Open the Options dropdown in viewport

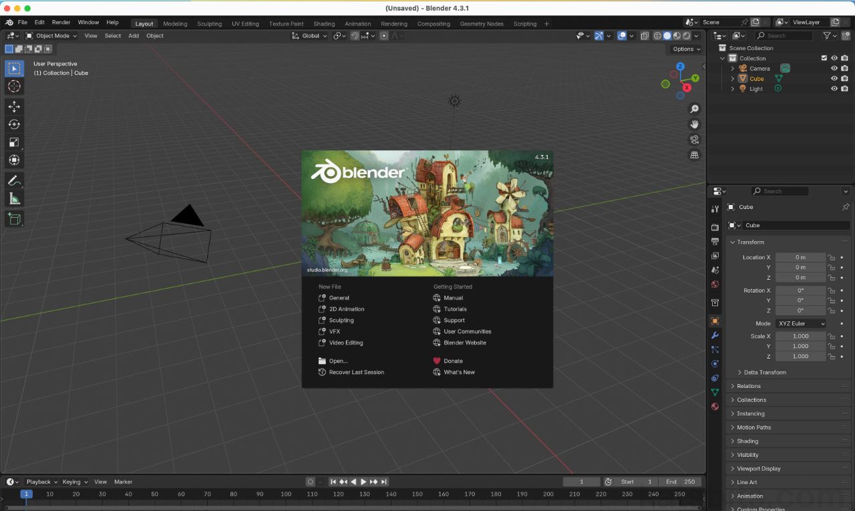point(686,49)
